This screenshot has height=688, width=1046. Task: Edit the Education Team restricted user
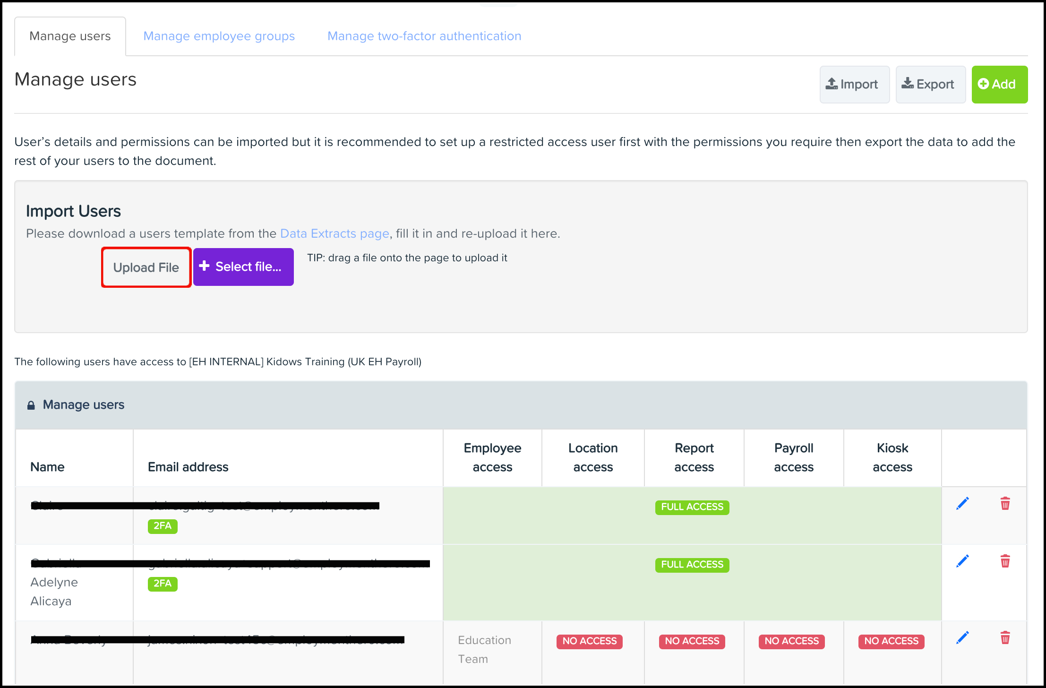[962, 638]
